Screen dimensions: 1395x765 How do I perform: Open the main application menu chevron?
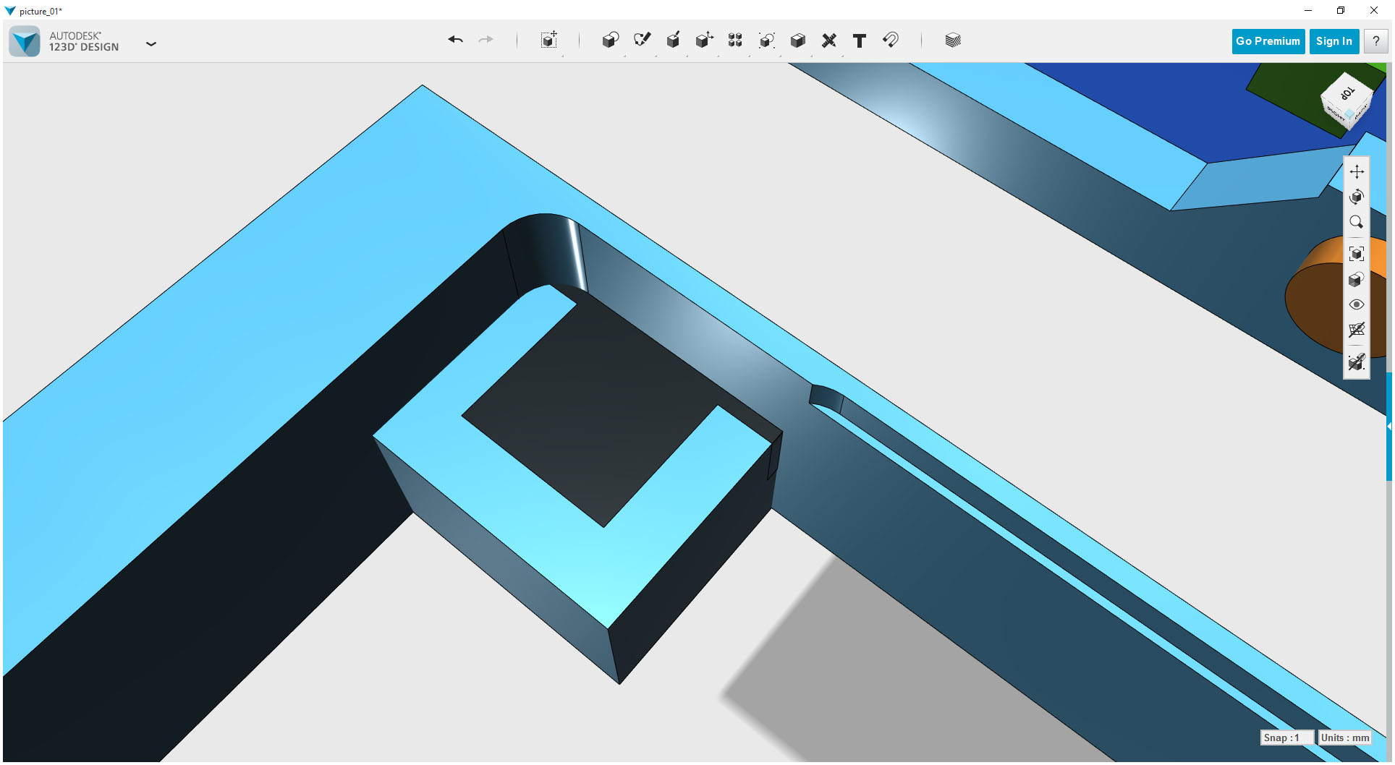[151, 43]
